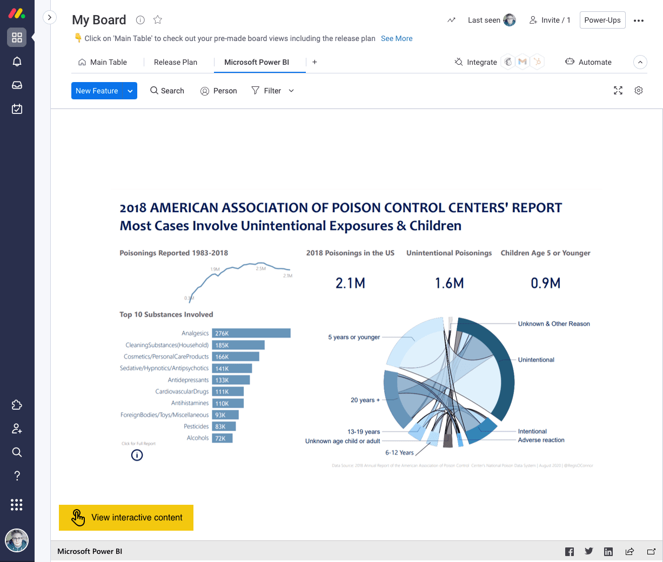
Task: Open the New Feature dropdown arrow
Action: [130, 91]
